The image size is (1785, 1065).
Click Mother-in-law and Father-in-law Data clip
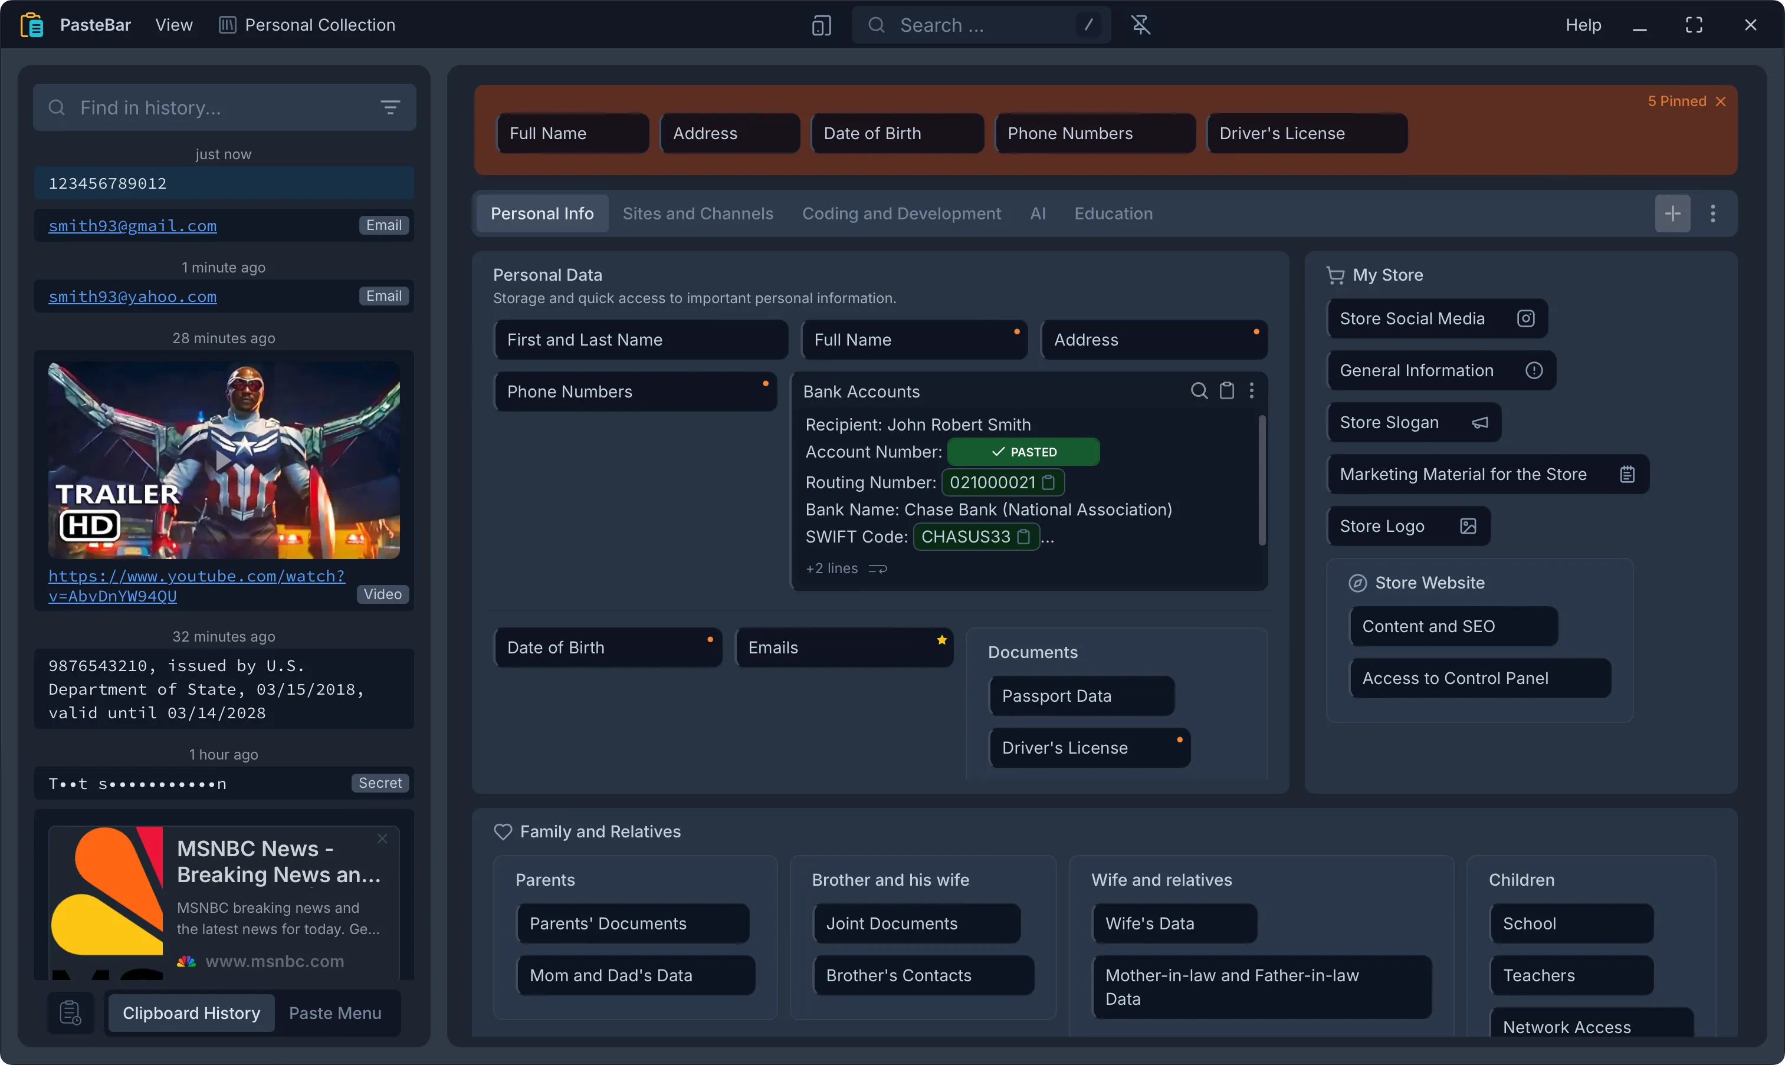click(x=1261, y=988)
